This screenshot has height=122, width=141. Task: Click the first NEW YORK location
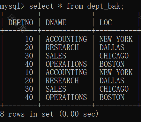(x=116, y=39)
